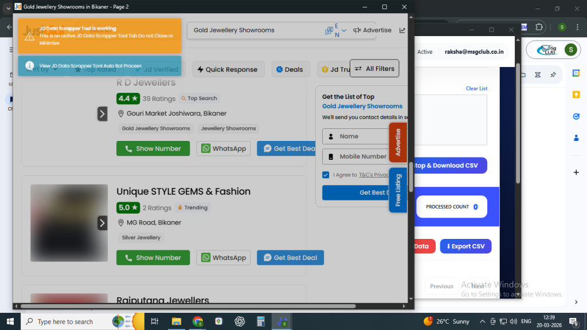
Task: Open the Google Tasks side panel icon
Action: [x=576, y=116]
